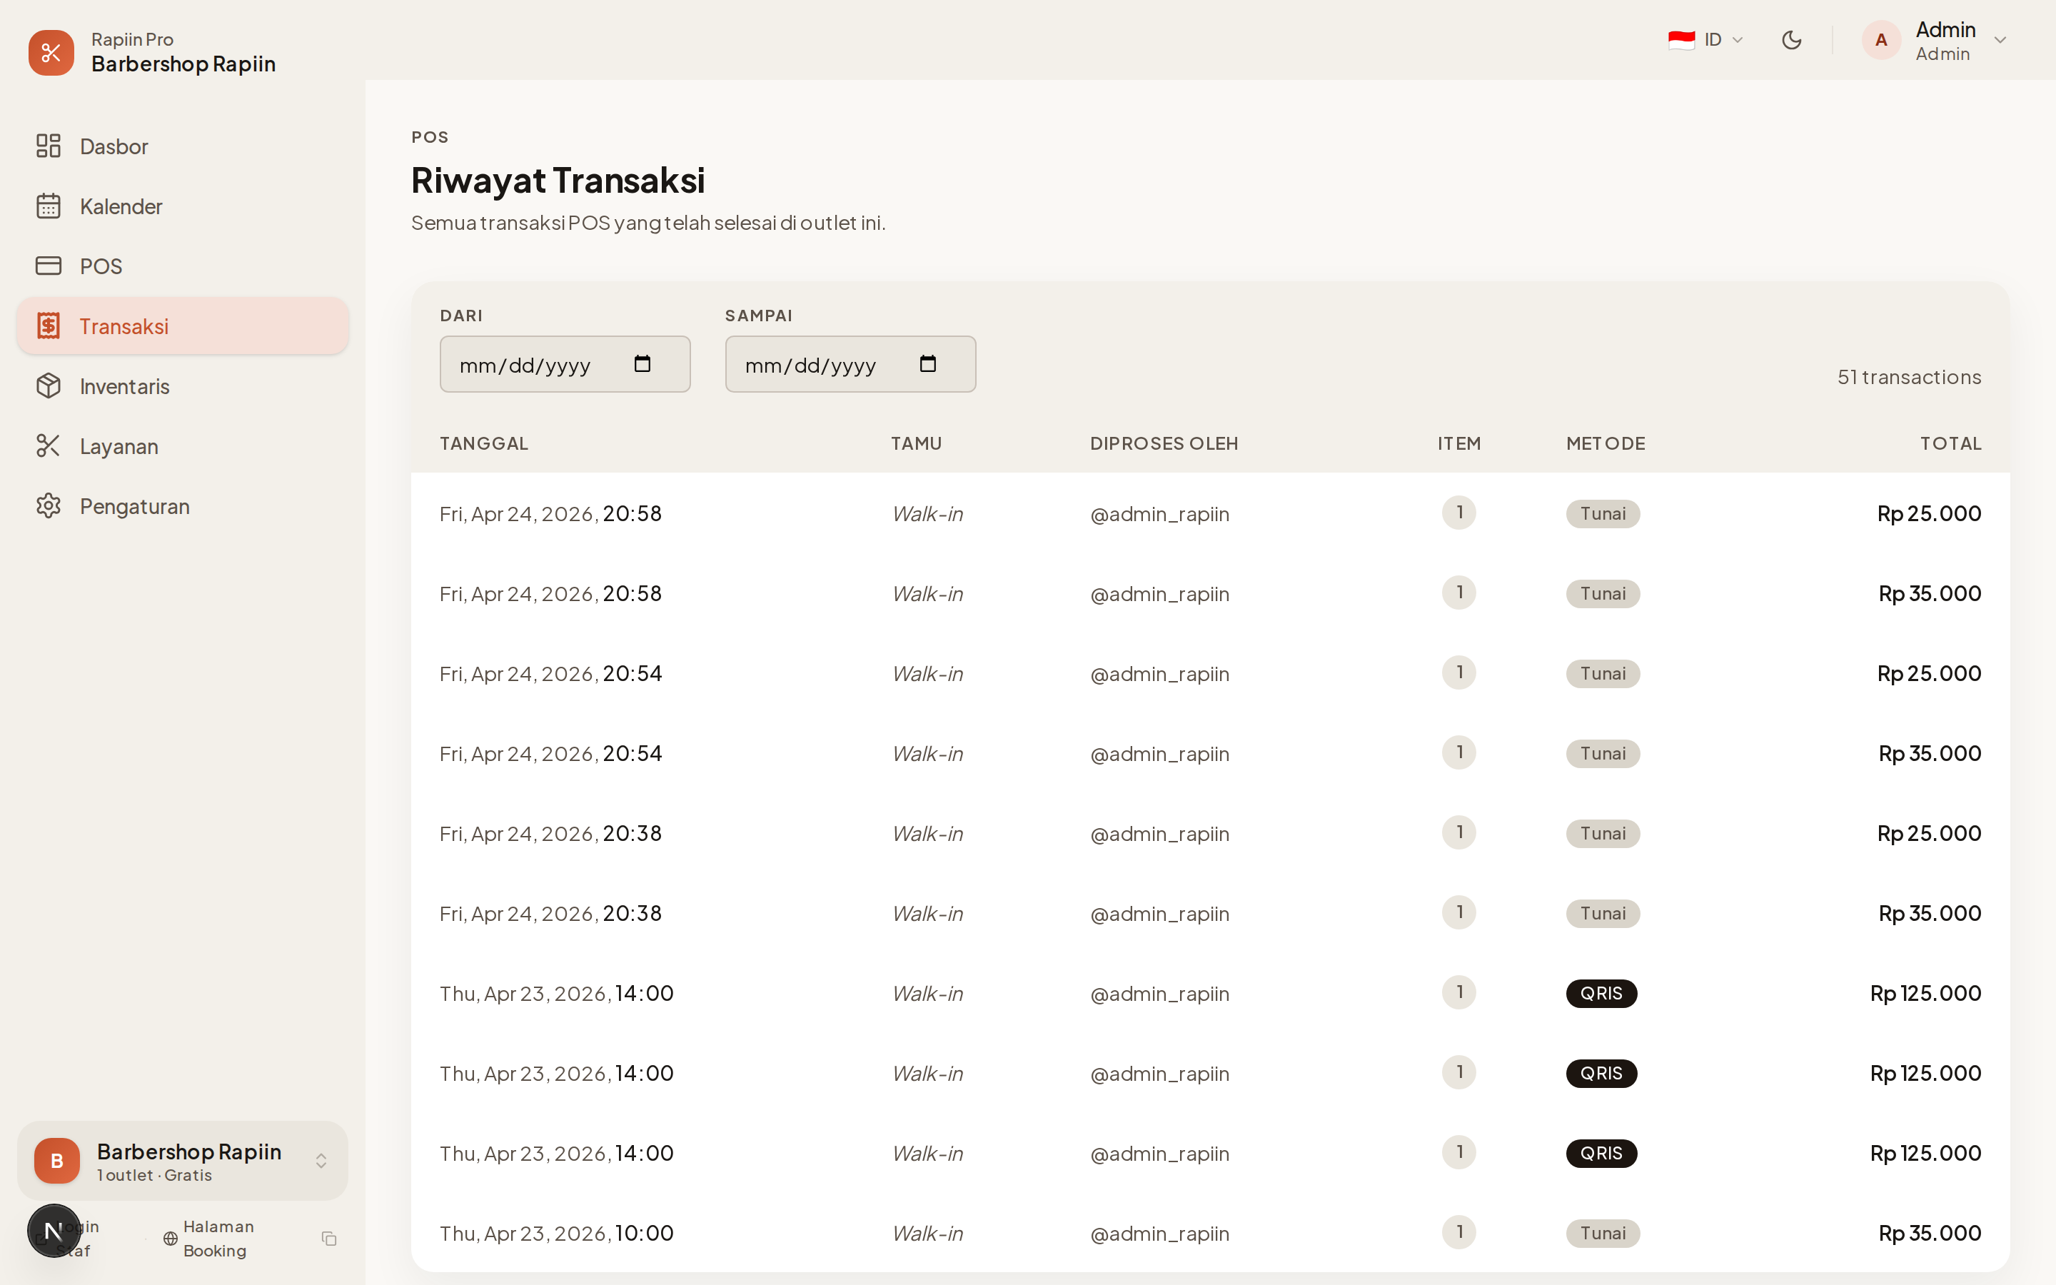This screenshot has width=2056, height=1285.
Task: Toggle dark mode with the moon icon
Action: tap(1791, 40)
